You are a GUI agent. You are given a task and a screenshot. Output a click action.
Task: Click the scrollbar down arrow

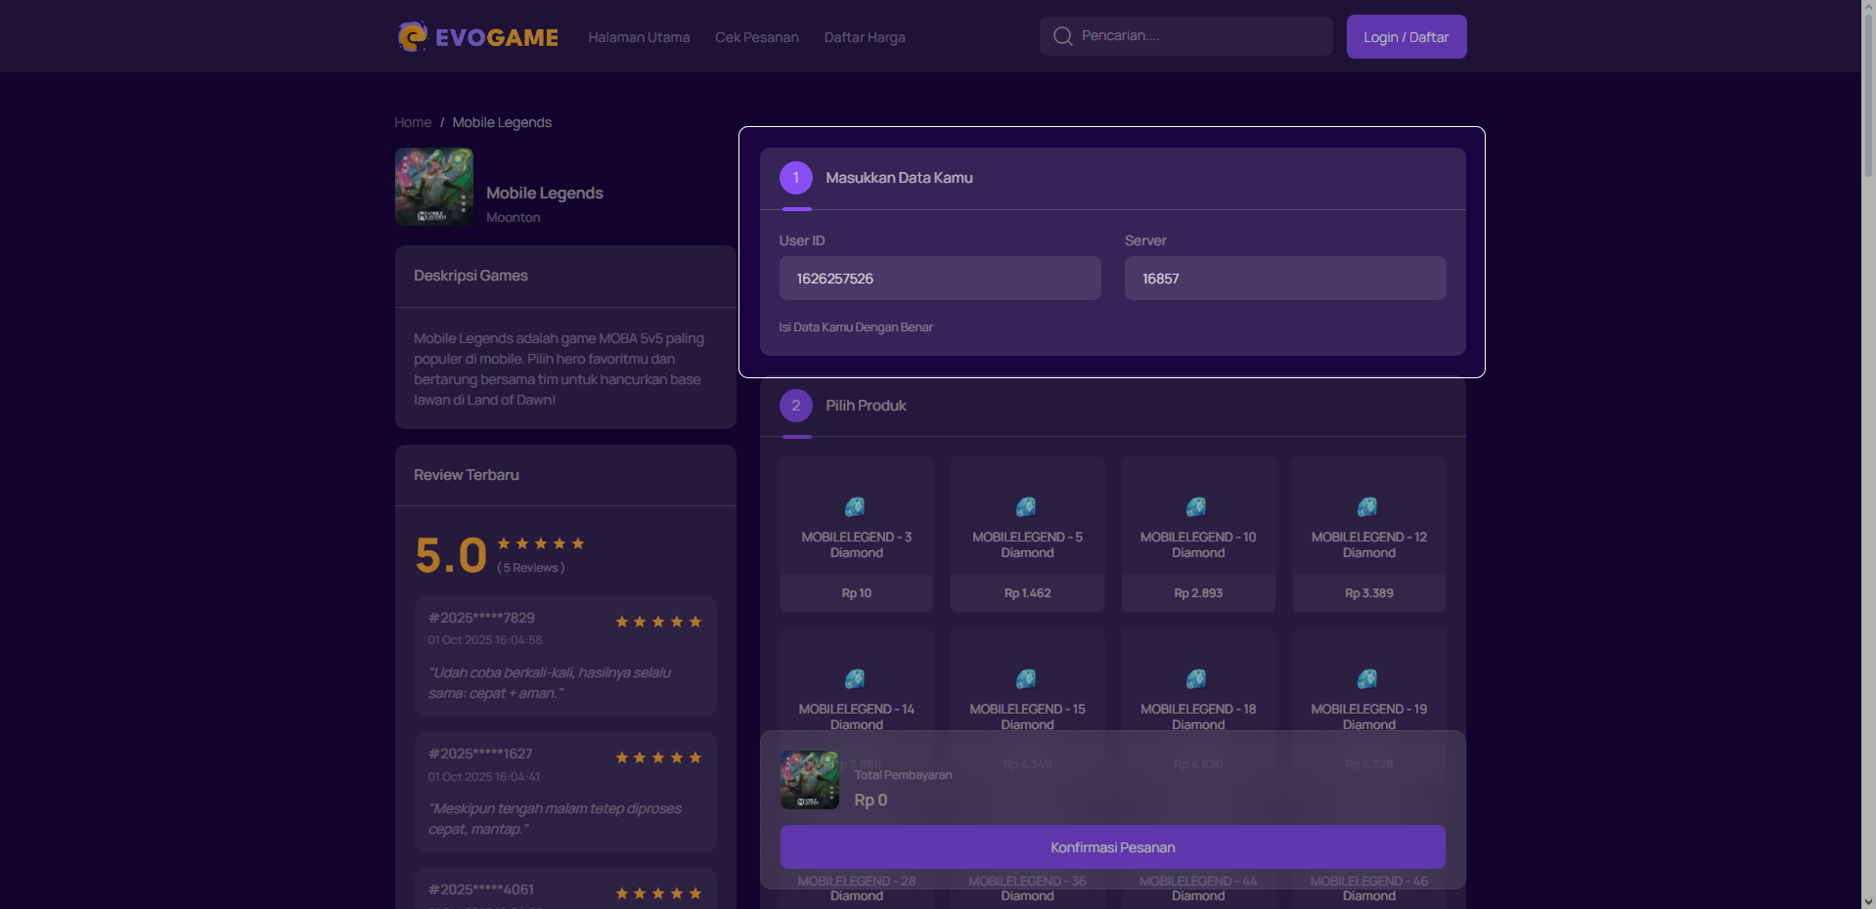(1868, 901)
